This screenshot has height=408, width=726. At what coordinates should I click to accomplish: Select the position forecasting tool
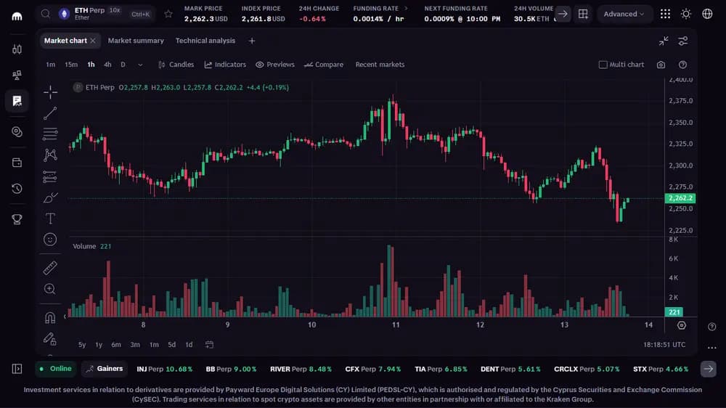[50, 176]
